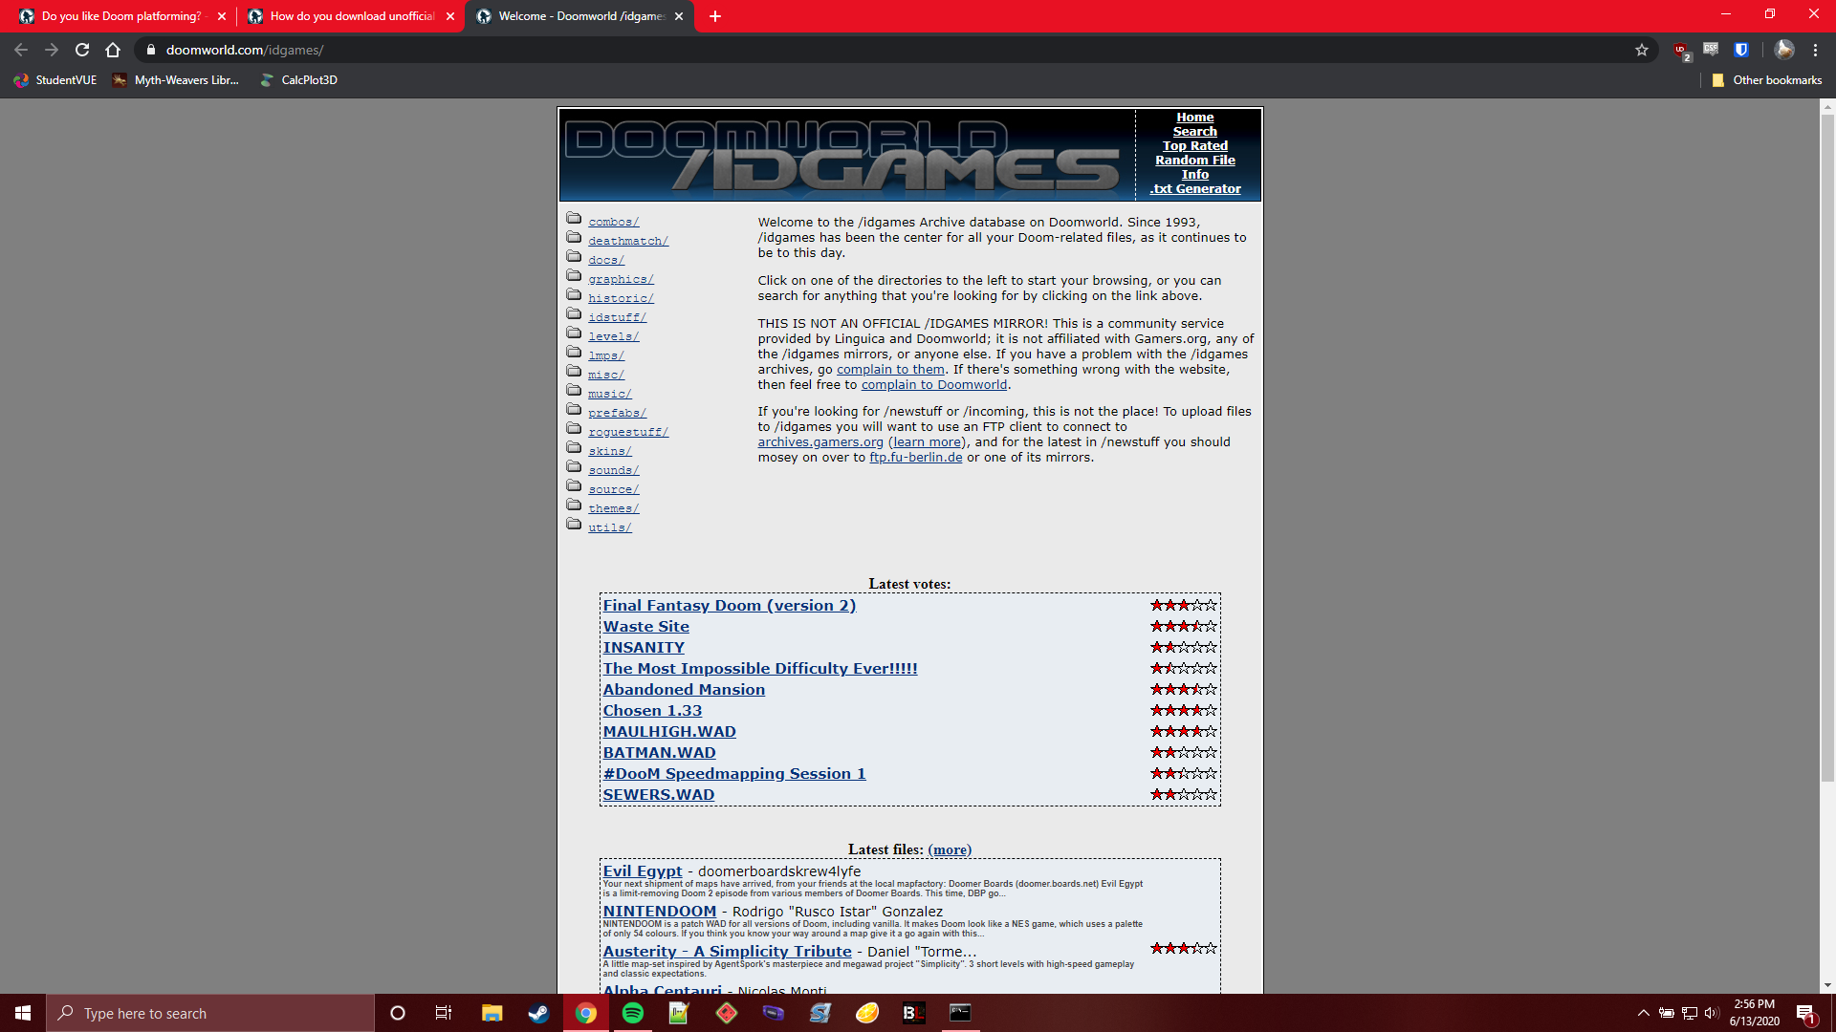Open the themes/ directory link
1836x1032 pixels.
click(x=613, y=508)
